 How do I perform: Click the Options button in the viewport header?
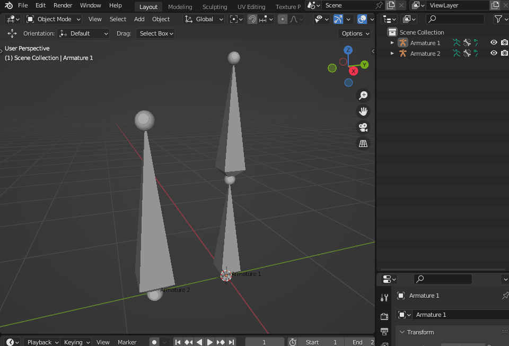(x=354, y=33)
